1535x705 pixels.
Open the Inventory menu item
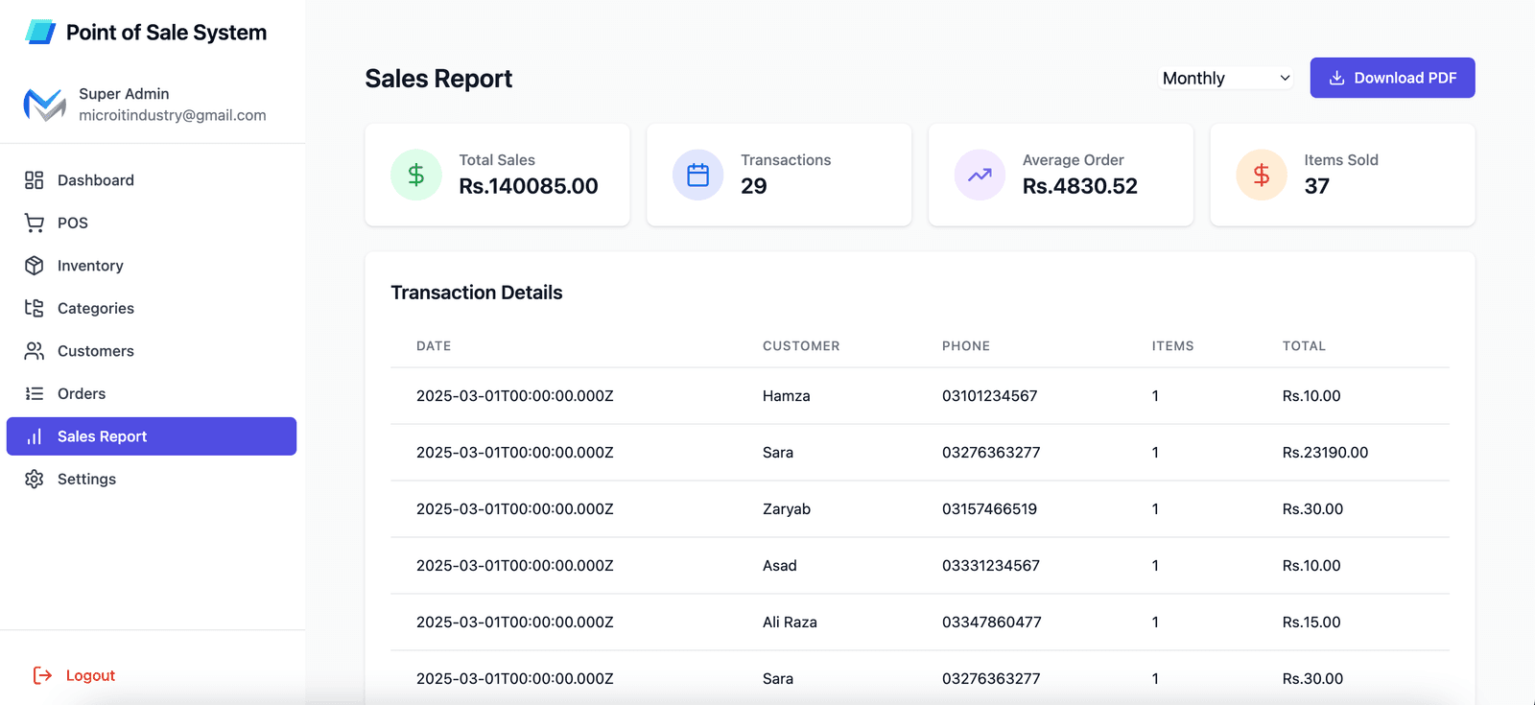click(152, 266)
